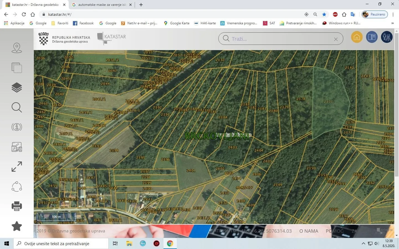Viewport: 399px width, 249px height.
Task: Open the blue panel list icon
Action: click(372, 37)
